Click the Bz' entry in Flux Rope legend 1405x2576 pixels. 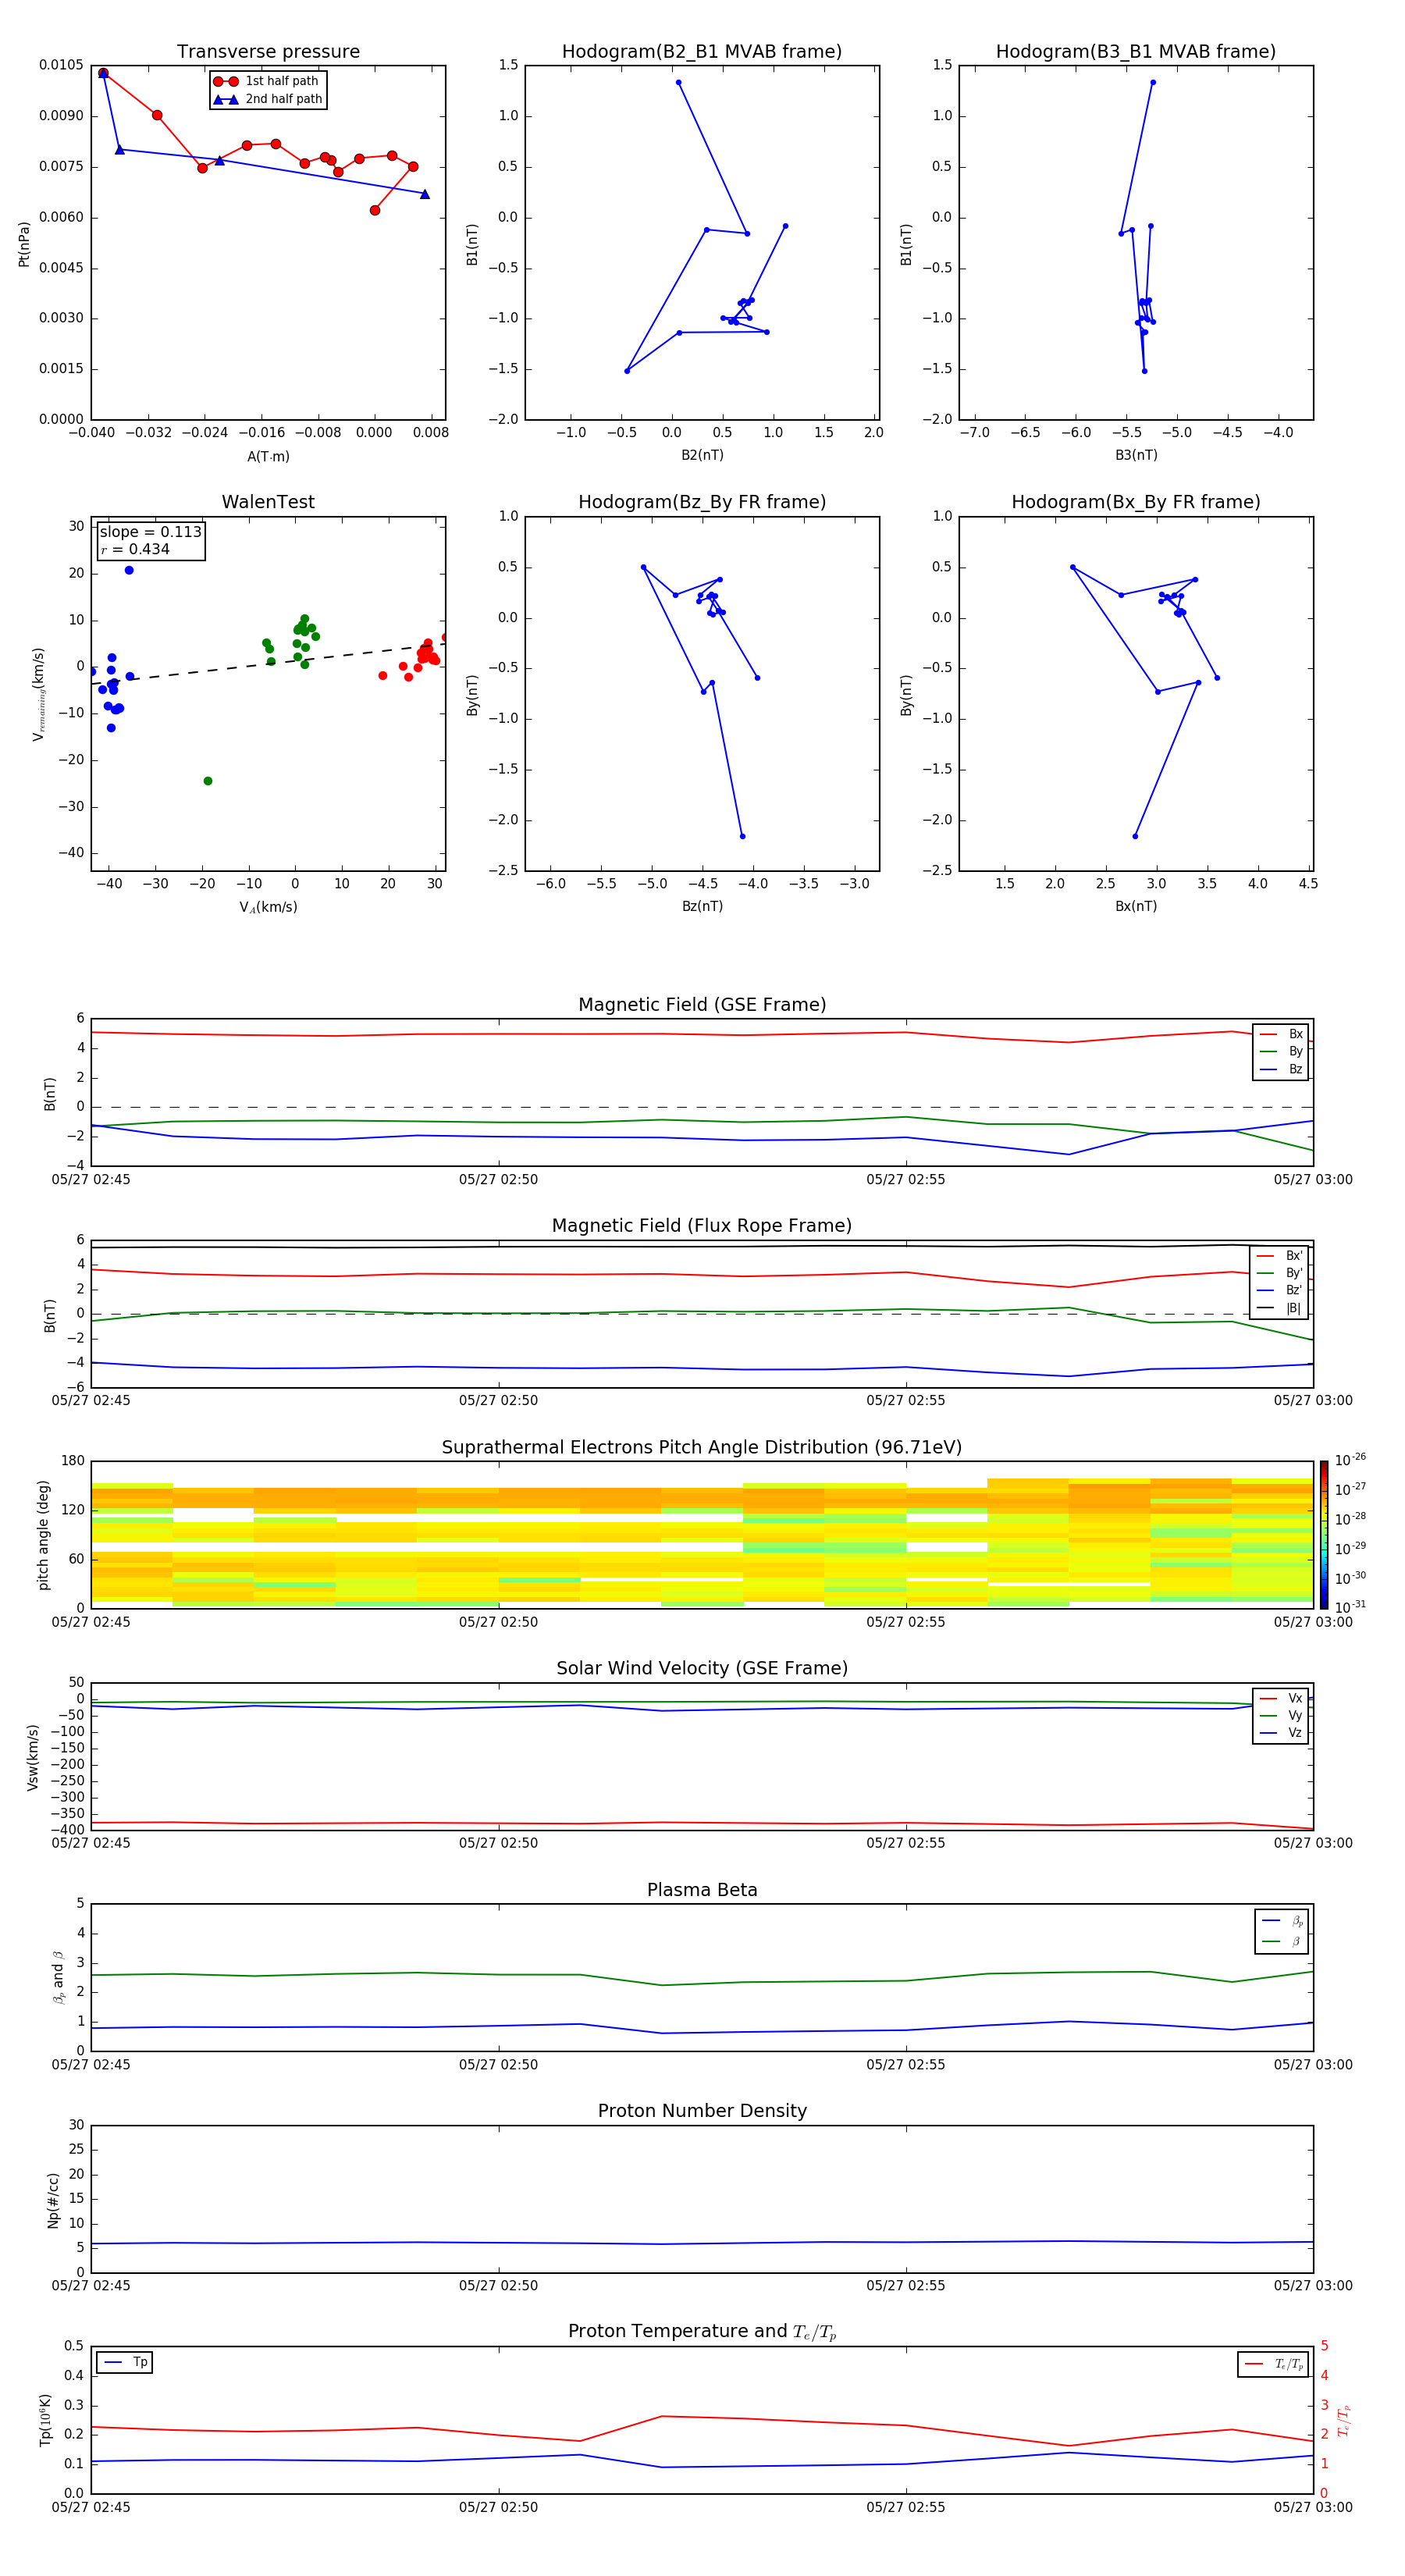click(x=1279, y=1290)
